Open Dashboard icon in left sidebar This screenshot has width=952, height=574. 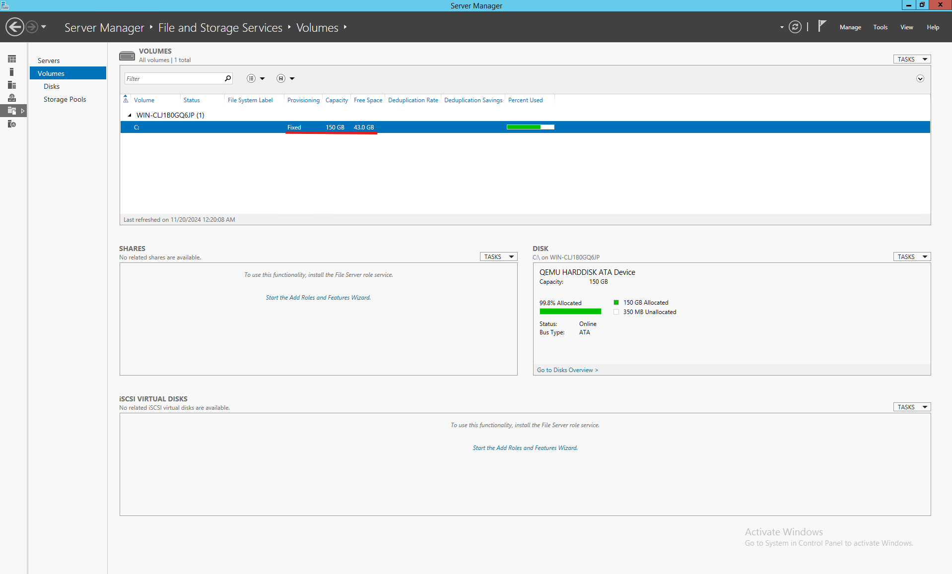point(12,59)
